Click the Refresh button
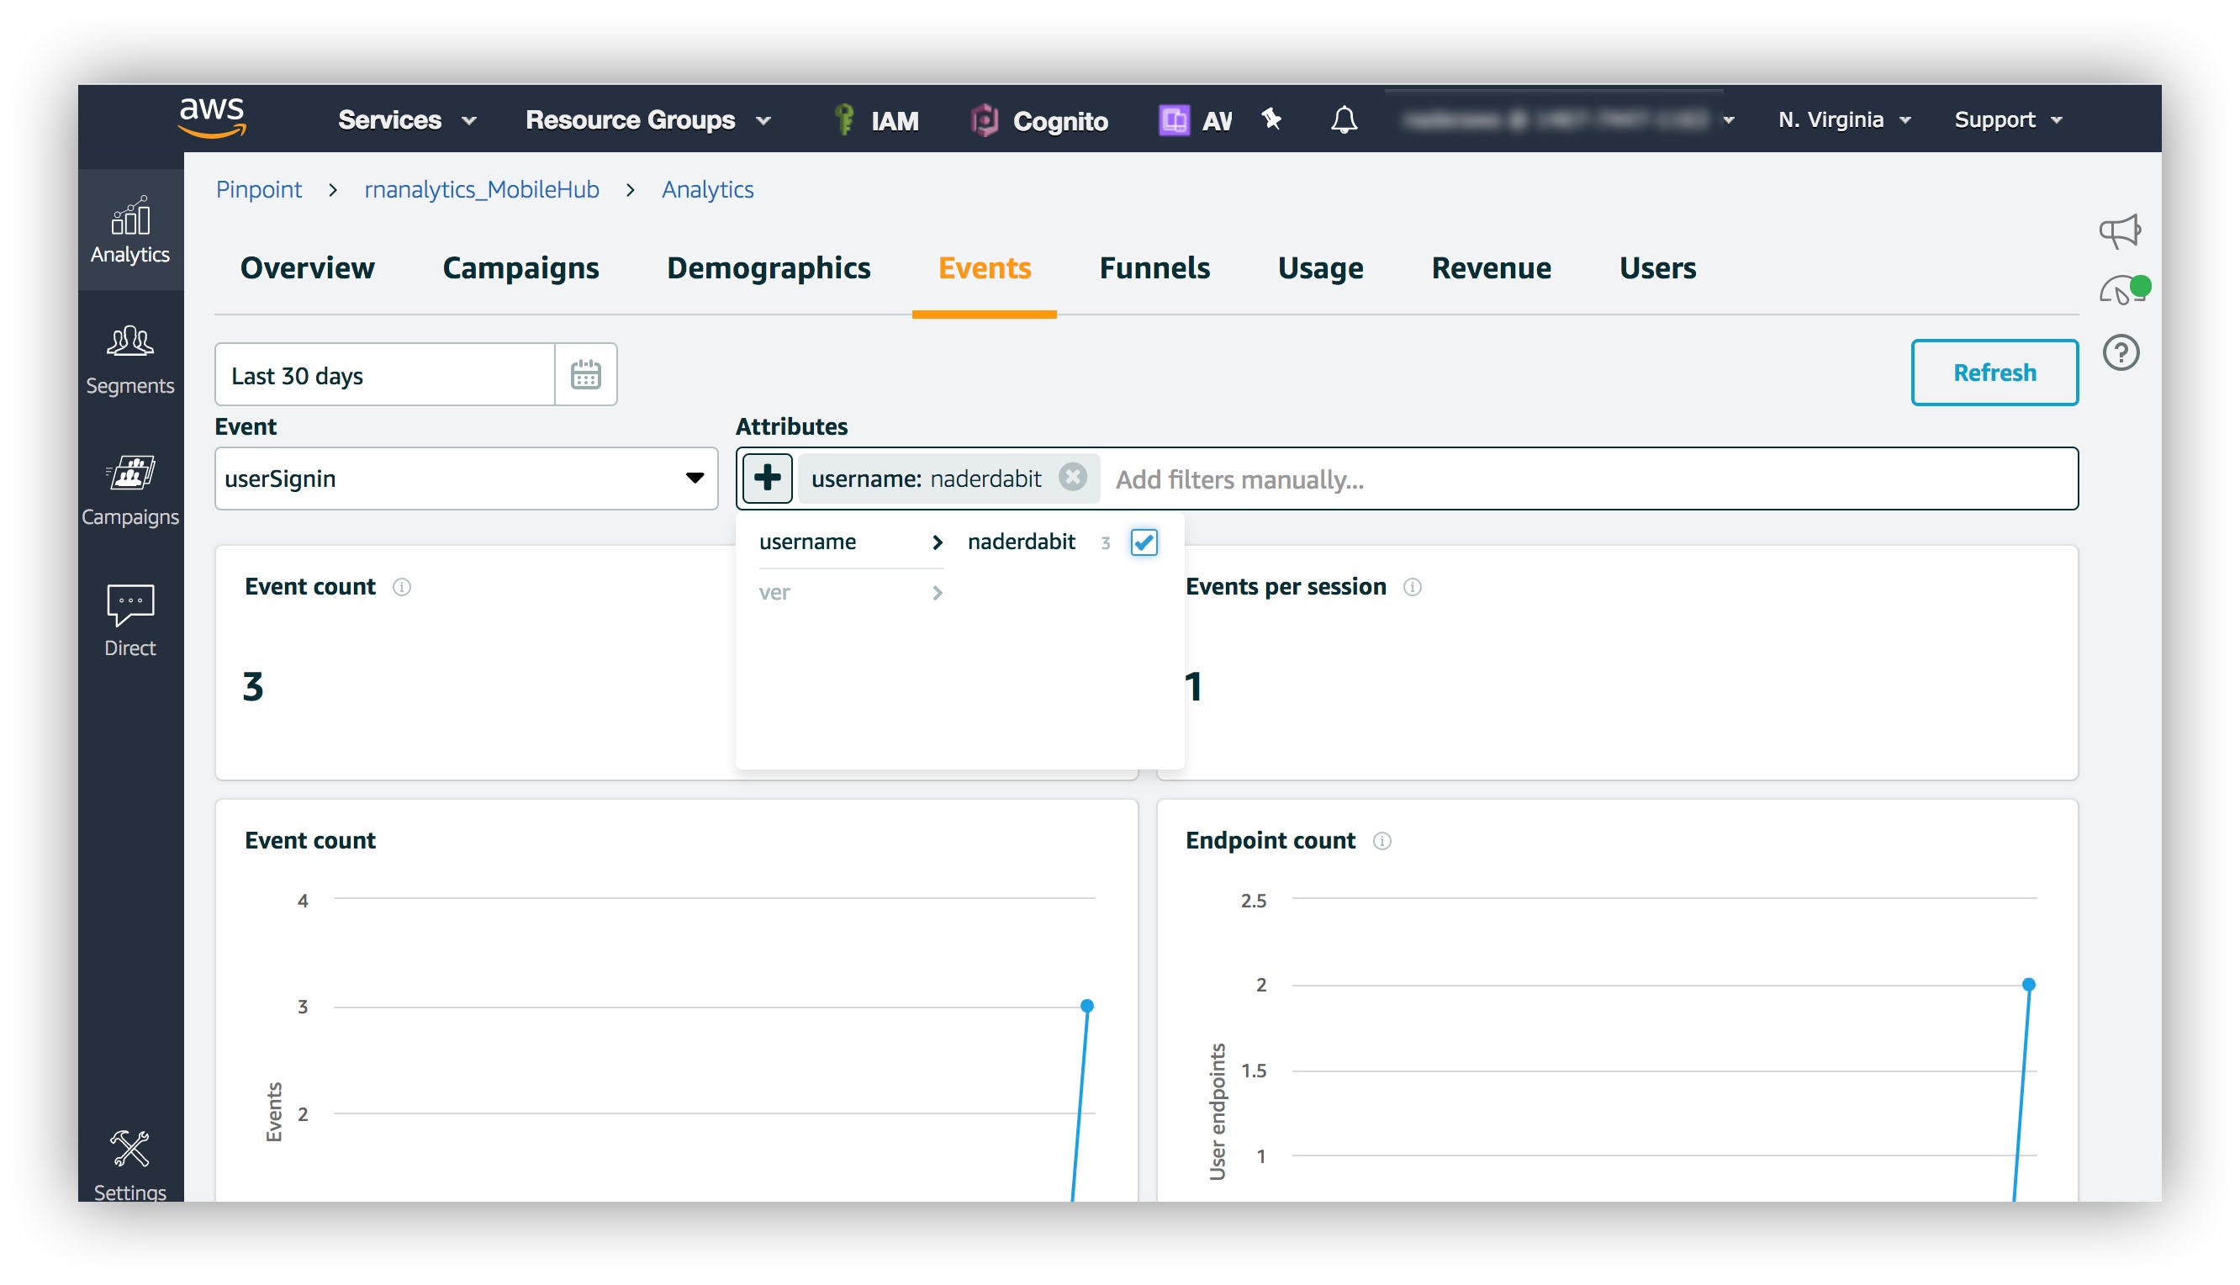This screenshot has height=1285, width=2240. pyautogui.click(x=1993, y=373)
